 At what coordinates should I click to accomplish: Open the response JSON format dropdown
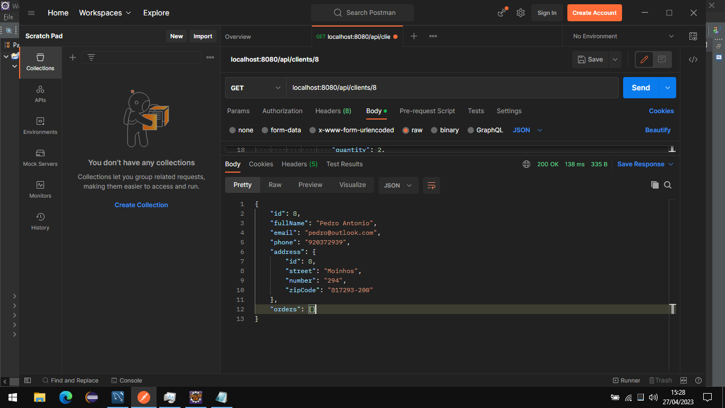[x=398, y=185]
